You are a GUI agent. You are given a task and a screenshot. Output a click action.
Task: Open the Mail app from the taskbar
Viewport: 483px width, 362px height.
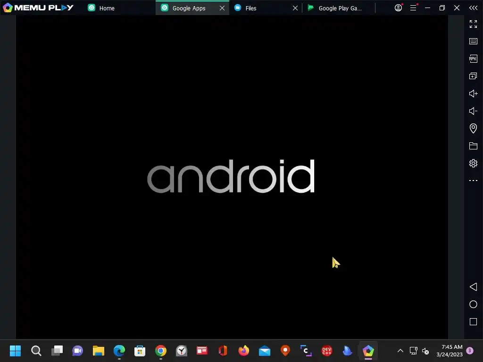pyautogui.click(x=265, y=351)
